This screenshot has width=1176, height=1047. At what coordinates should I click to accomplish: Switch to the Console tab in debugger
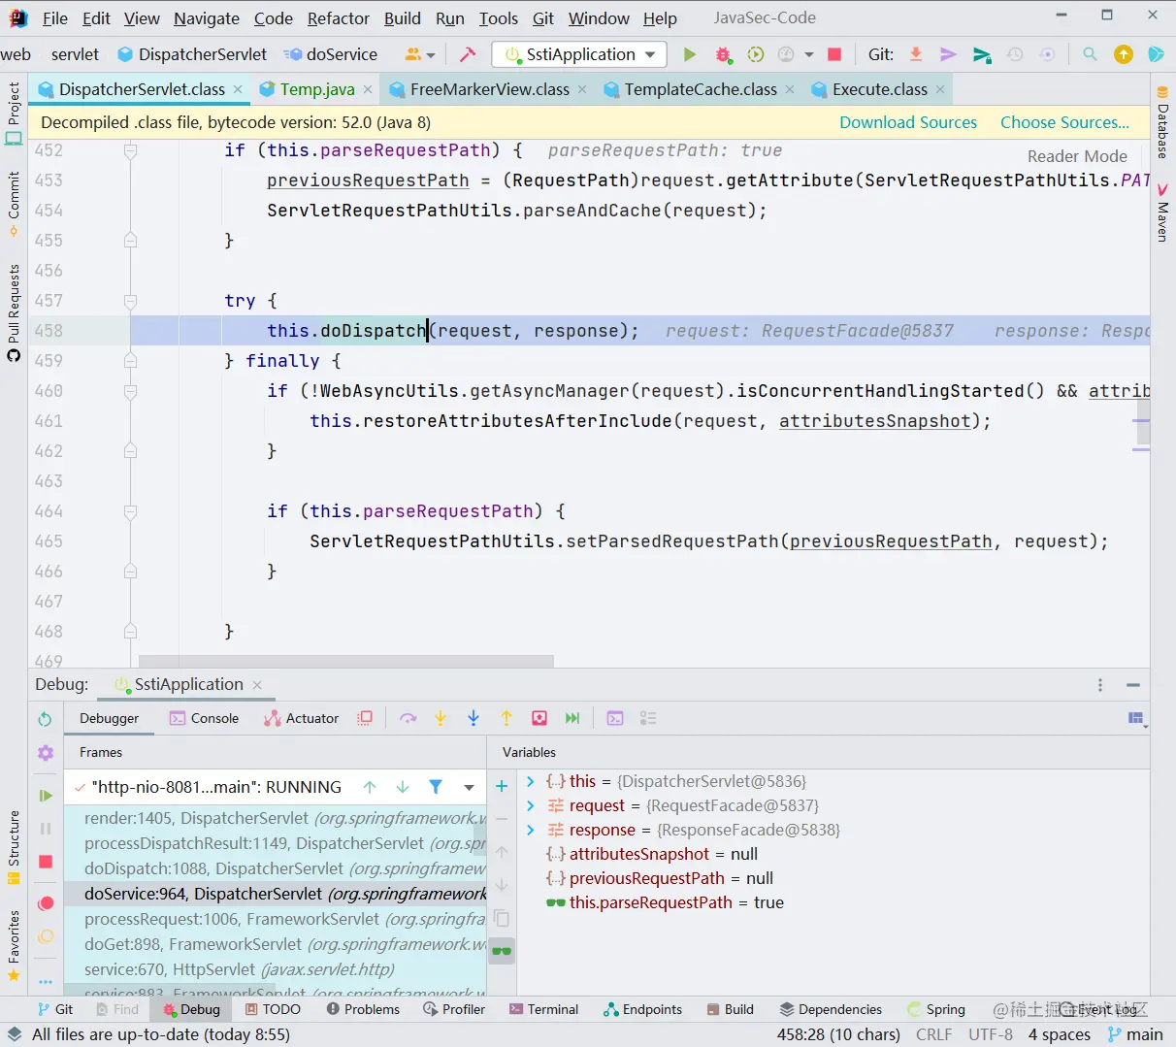tap(204, 718)
